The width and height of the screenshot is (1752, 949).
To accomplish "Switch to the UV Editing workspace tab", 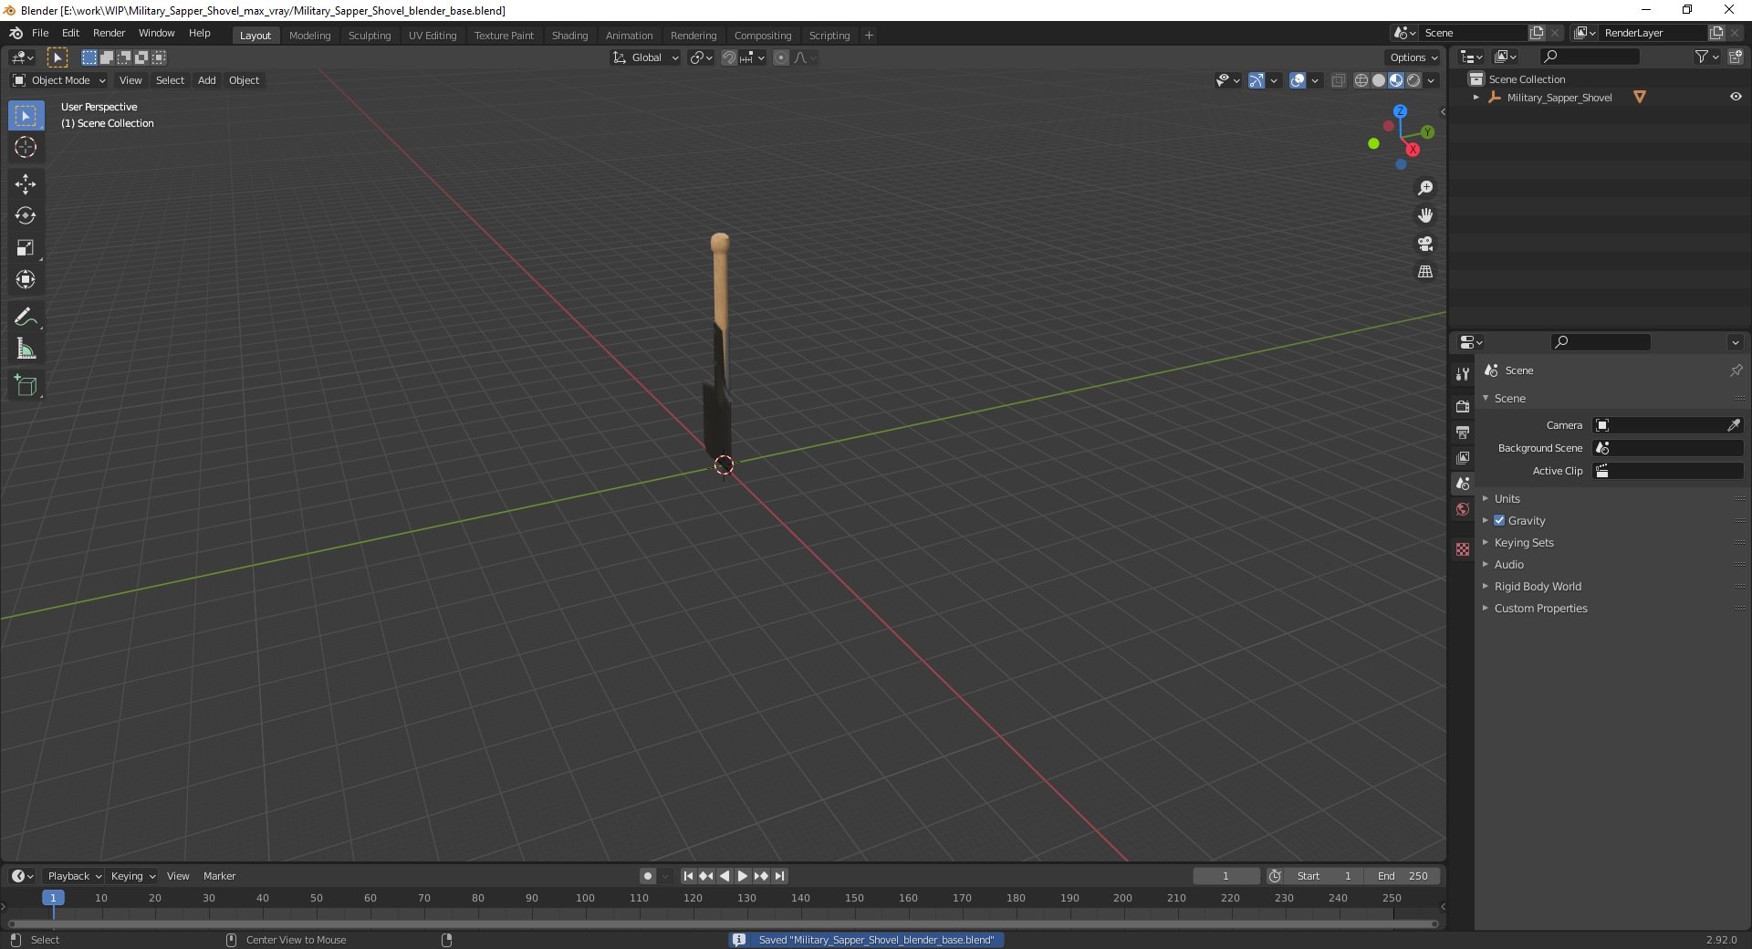I will point(433,36).
